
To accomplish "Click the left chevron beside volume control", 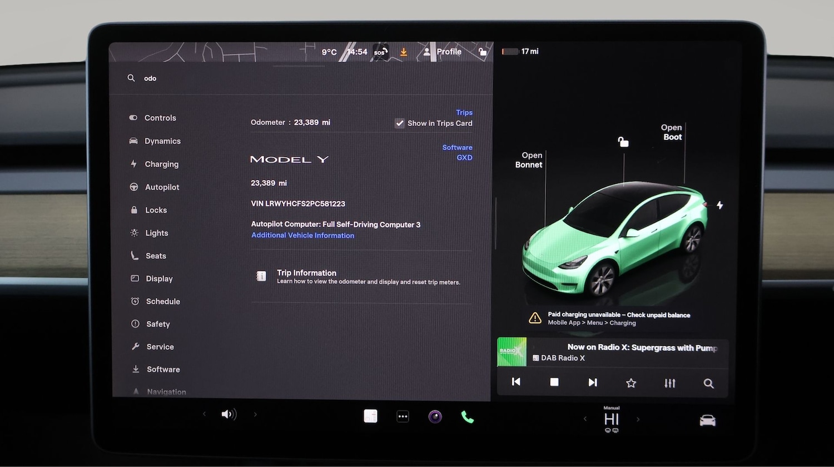I will tap(204, 414).
